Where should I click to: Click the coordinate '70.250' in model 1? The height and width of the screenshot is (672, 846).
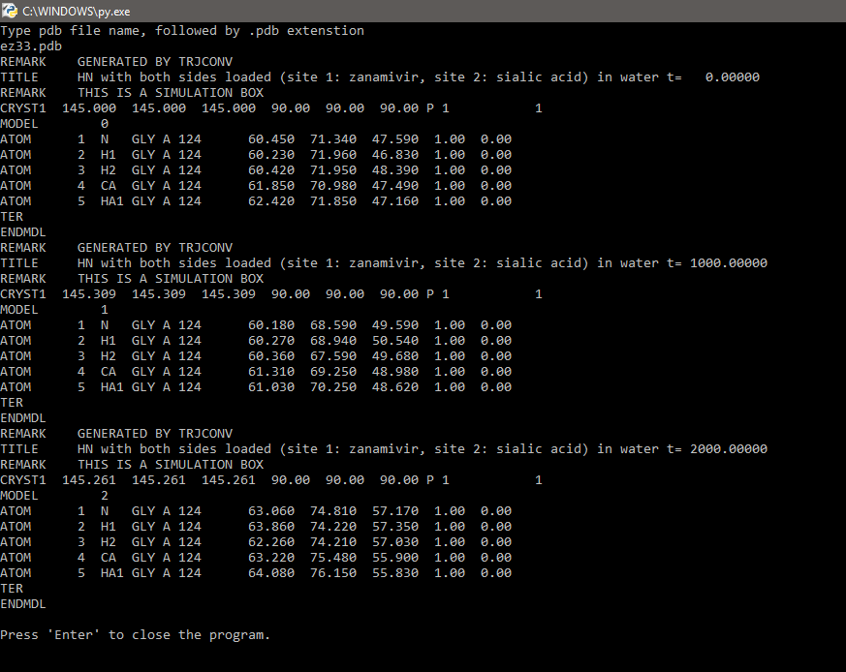tap(333, 387)
